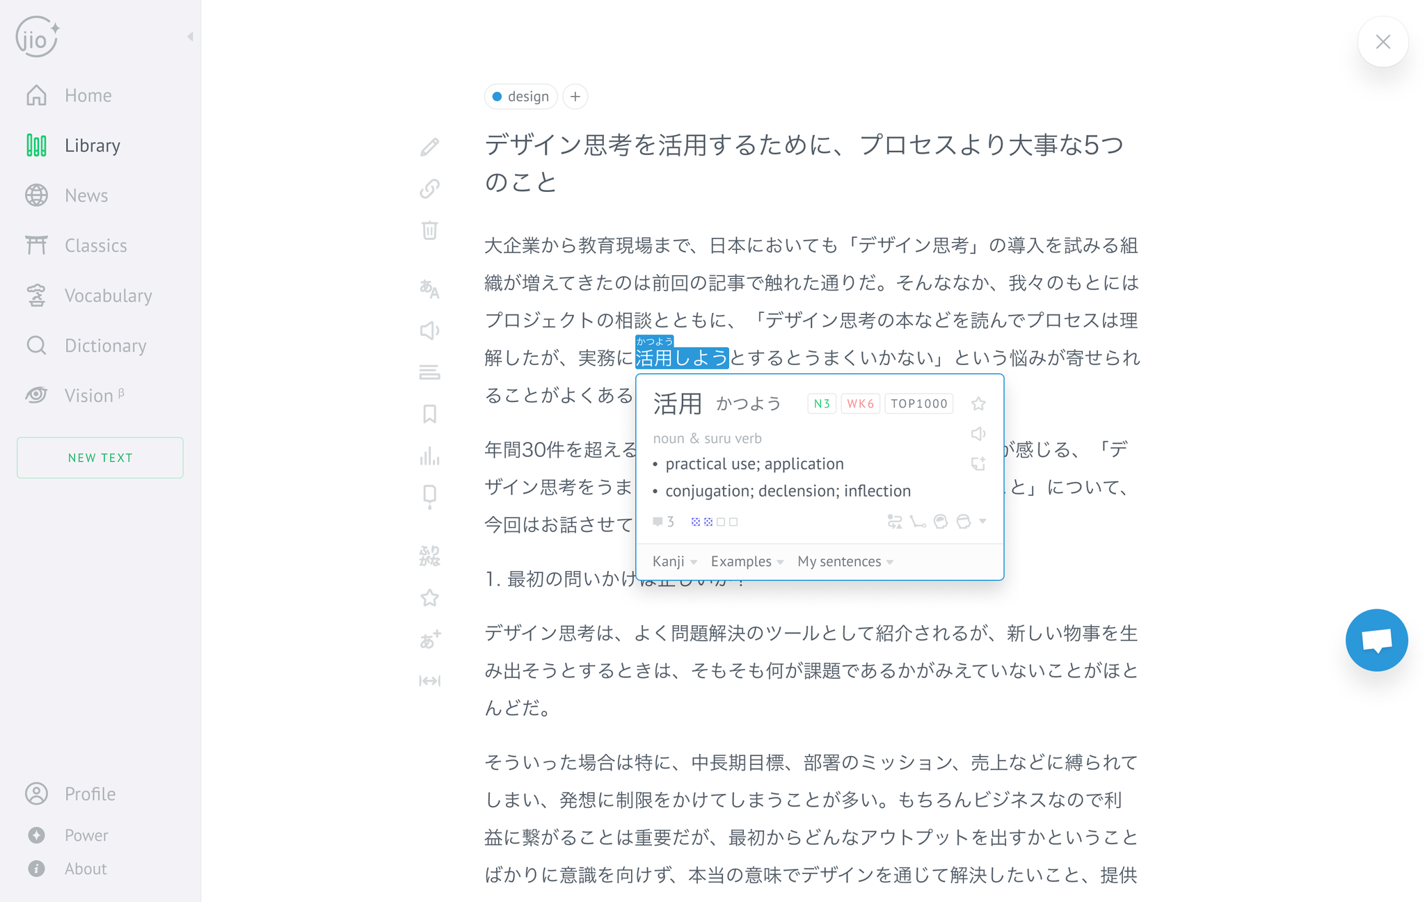Viewport: 1425px width, 902px height.
Task: Play article audio with the speaker icon
Action: (x=430, y=330)
